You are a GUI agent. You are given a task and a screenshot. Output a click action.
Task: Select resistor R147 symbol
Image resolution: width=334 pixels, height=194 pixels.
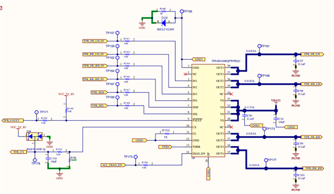click(127, 93)
